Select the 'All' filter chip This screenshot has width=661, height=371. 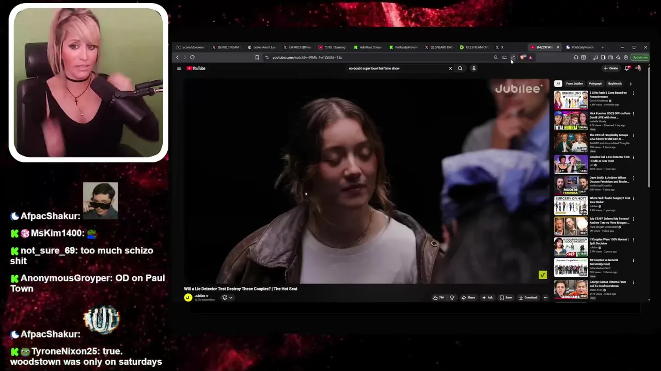click(558, 83)
